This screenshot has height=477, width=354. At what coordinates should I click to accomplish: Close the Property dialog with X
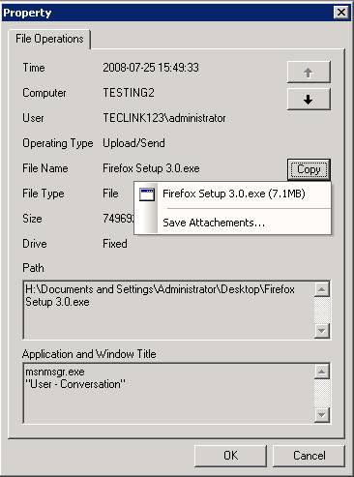(x=341, y=13)
